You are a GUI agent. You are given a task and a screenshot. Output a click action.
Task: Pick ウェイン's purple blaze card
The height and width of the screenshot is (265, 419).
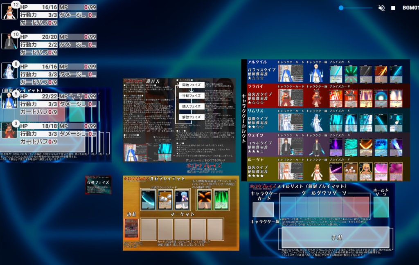tap(336, 147)
